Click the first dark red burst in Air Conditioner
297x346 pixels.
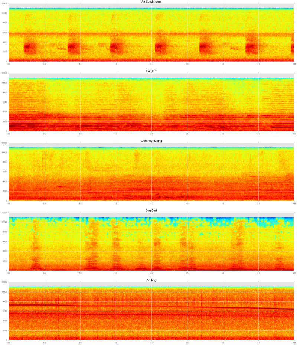[29, 48]
